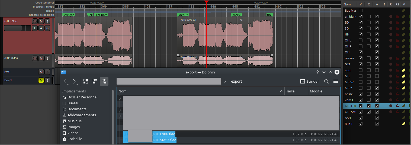The width and height of the screenshot is (411, 145).
Task: Switch Dolphin to compact view mode
Action: pos(95,81)
